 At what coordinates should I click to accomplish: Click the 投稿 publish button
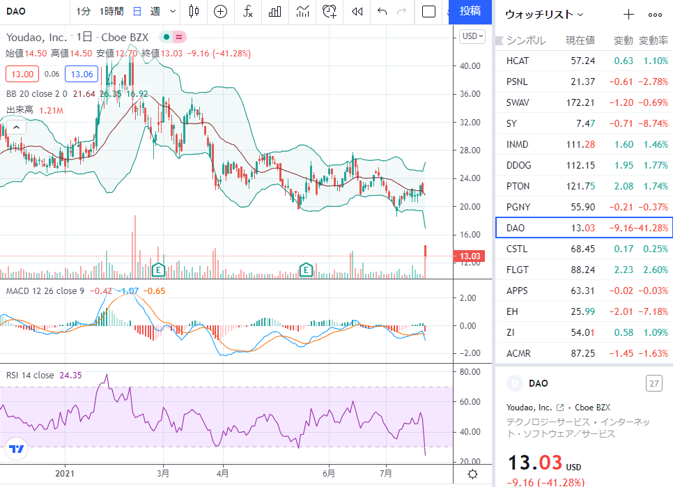470,12
